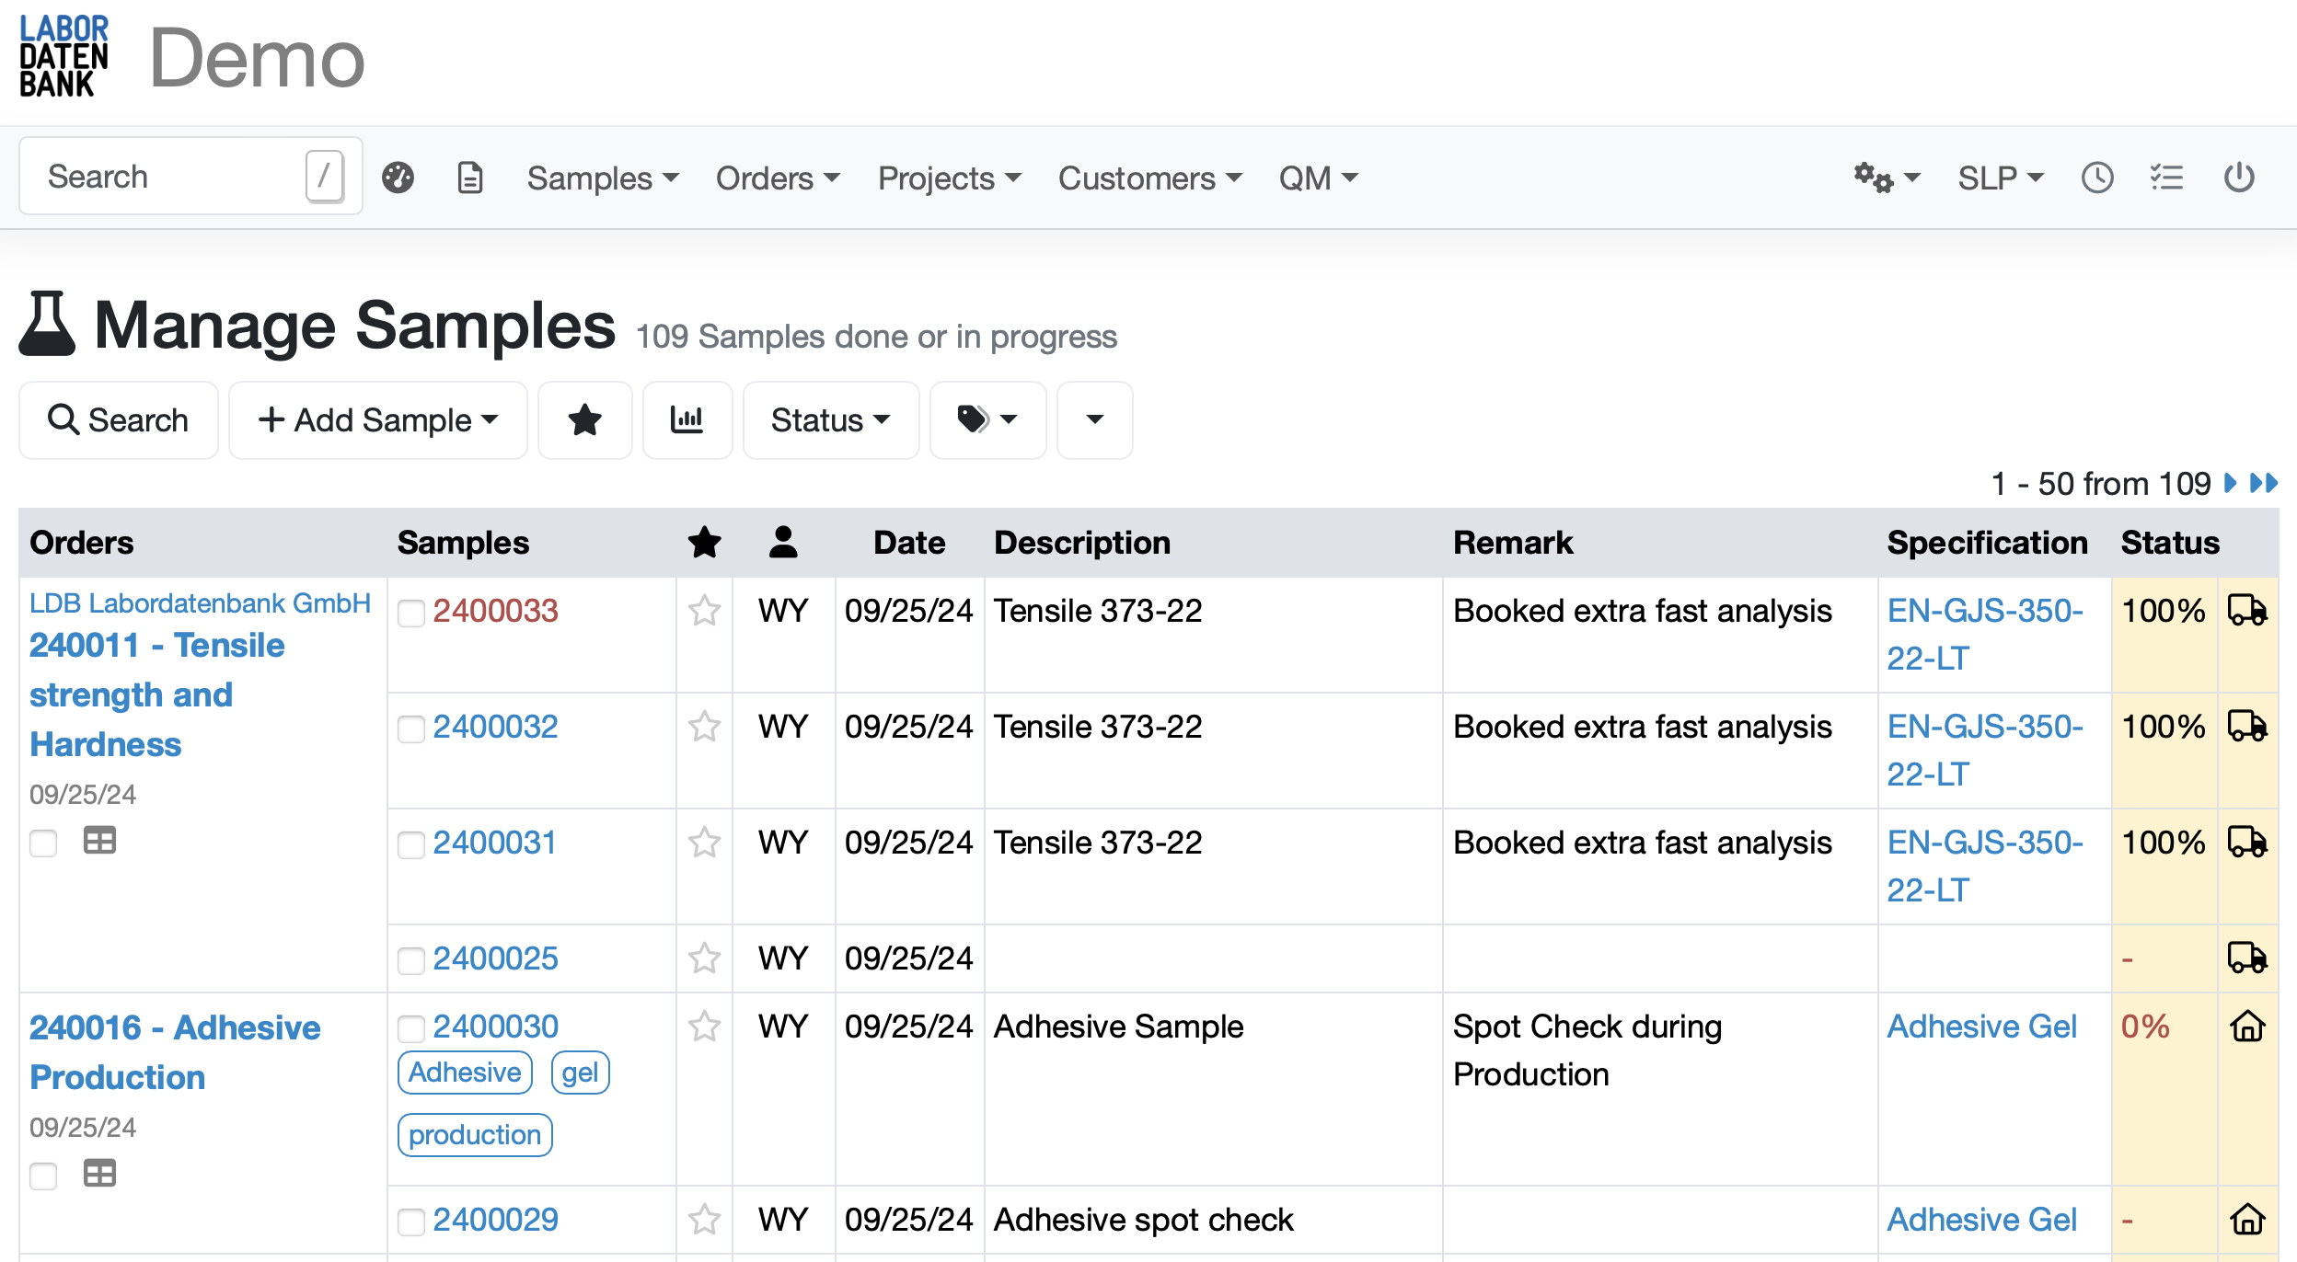The image size is (2297, 1262).
Task: Click the document icon in navbar
Action: click(470, 178)
